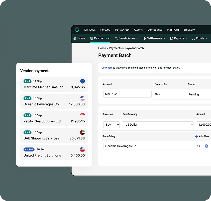Open the Buy direction dropdown

coord(111,125)
